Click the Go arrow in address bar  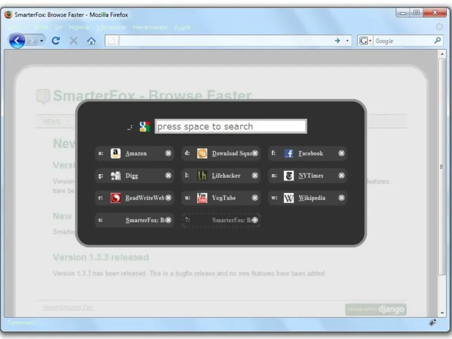coord(337,41)
